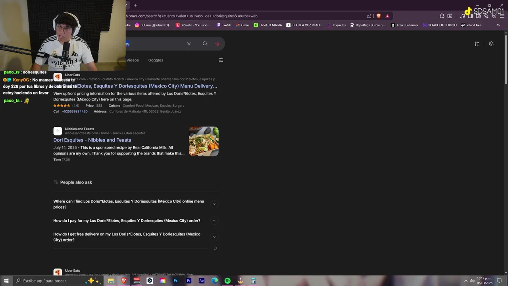Show hidden tray icons chevron
Image resolution: width=508 pixels, height=286 pixels.
pos(466,281)
